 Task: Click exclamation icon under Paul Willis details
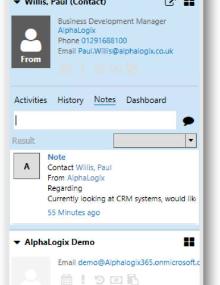pos(83,69)
